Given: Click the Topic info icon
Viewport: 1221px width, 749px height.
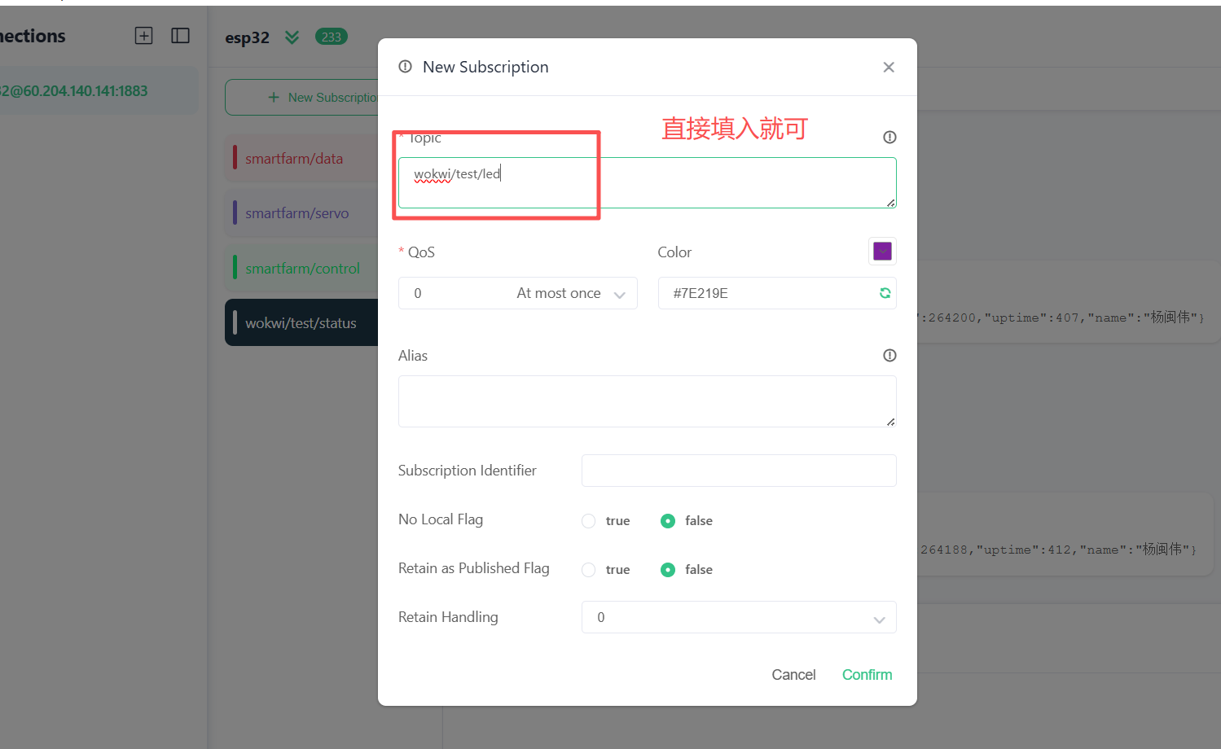Looking at the screenshot, I should click(889, 138).
